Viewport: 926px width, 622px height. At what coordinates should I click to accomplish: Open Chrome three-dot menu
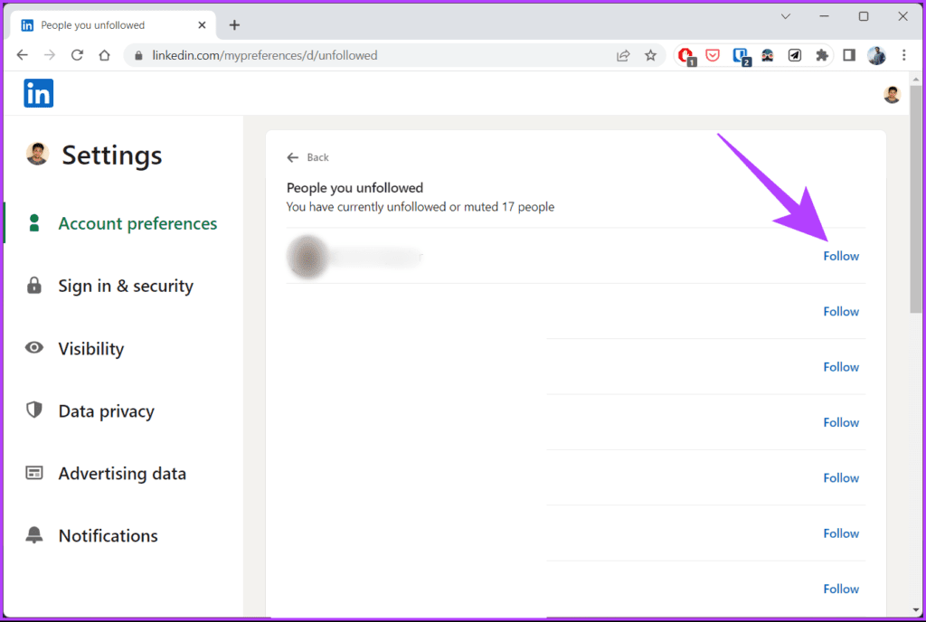pos(903,55)
